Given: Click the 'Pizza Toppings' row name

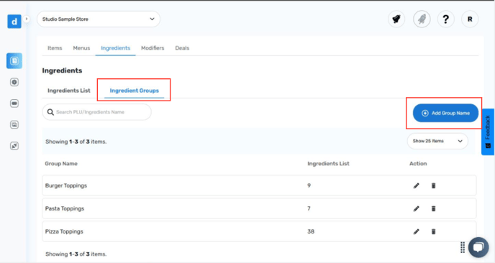Looking at the screenshot, I should pyautogui.click(x=64, y=231).
